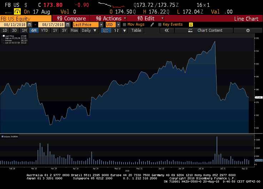The height and width of the screenshot is (189, 263).
Task: Open the Daily periodicity dropdown
Action: tap(89, 30)
